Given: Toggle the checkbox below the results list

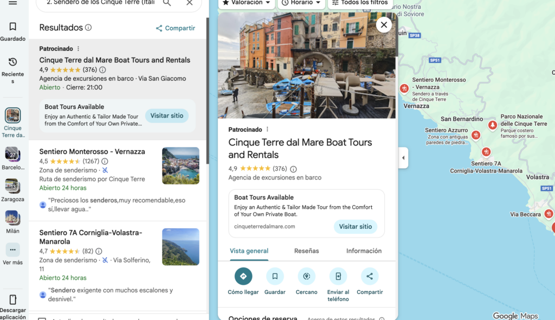Looking at the screenshot, I should pyautogui.click(x=42, y=318).
